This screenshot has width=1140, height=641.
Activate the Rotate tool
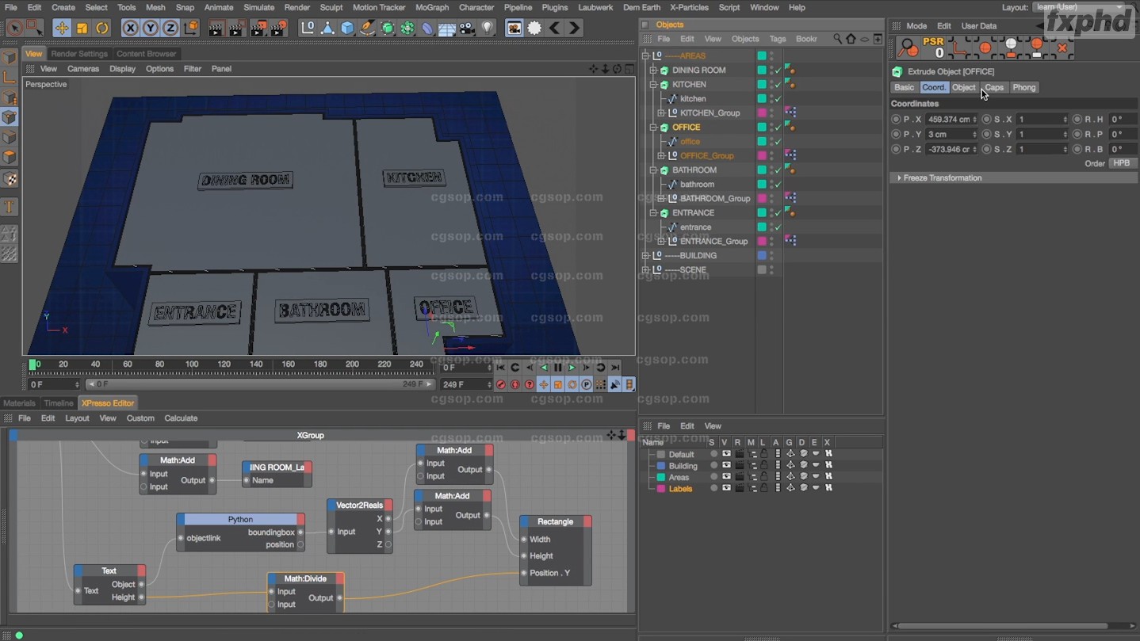tap(101, 29)
